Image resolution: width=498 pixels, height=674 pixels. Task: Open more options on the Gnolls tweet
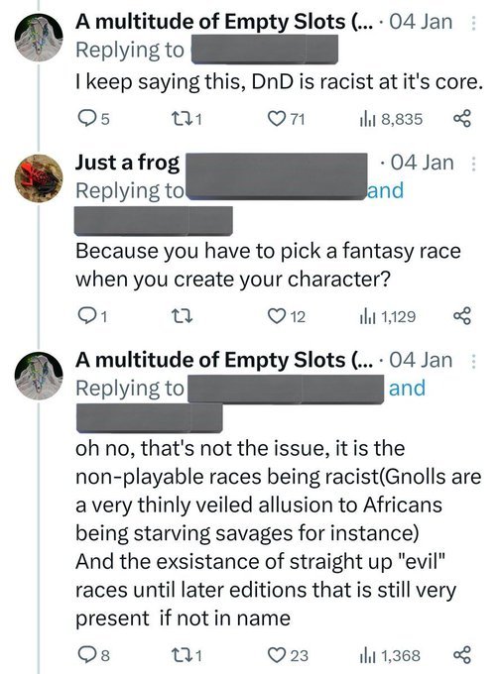[x=473, y=361]
